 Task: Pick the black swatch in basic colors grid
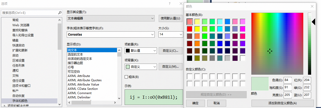(190, 58)
